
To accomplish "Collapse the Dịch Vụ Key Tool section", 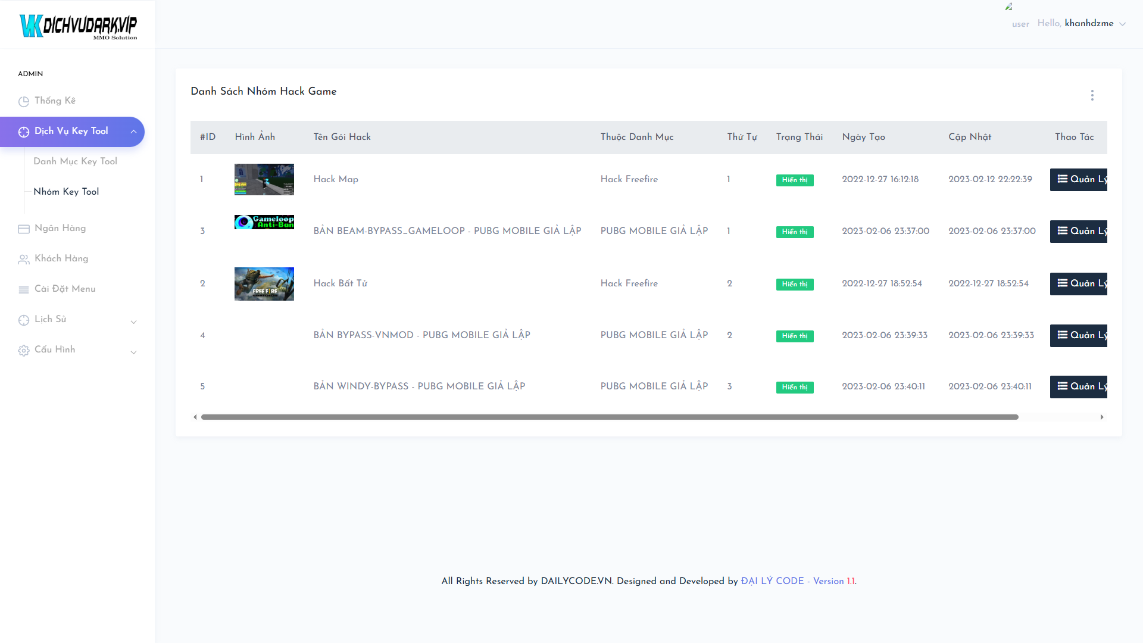I will pos(133,132).
